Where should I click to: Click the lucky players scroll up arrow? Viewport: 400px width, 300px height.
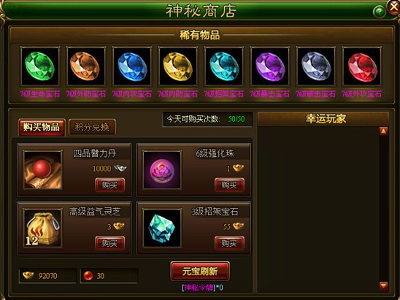point(383,131)
